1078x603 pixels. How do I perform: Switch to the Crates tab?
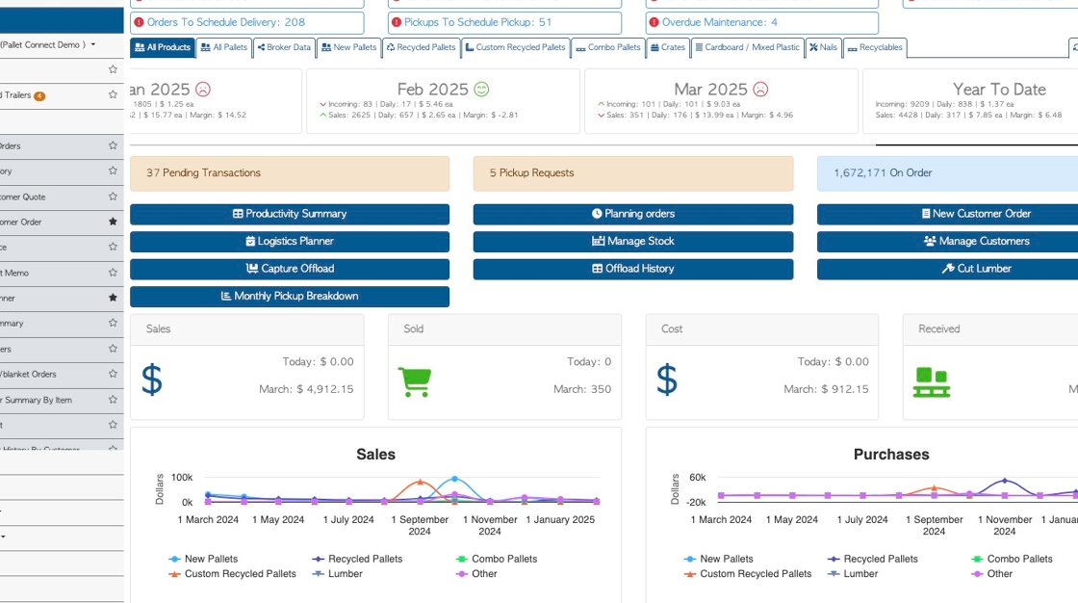pos(668,47)
